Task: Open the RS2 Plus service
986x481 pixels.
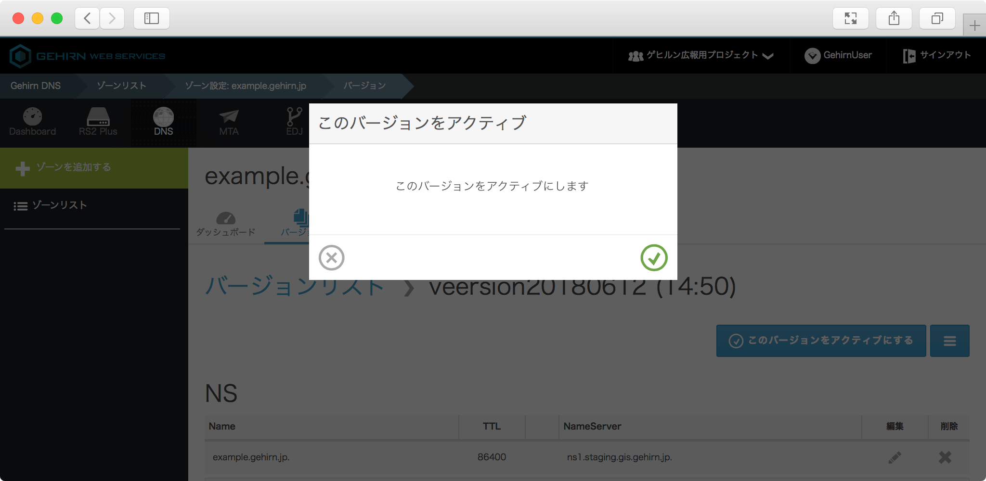Action: (x=98, y=122)
